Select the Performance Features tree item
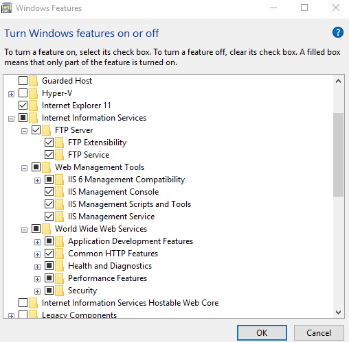This screenshot has width=349, height=342. click(x=107, y=278)
